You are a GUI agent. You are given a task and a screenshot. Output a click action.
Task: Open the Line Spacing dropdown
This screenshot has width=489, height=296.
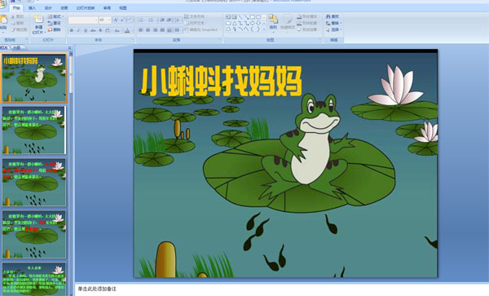click(x=178, y=20)
